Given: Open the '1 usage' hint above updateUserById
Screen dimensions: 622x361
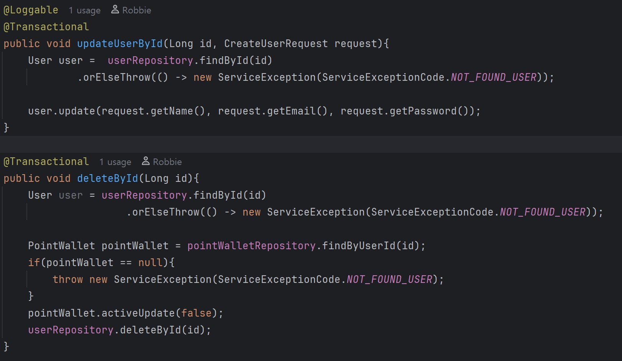Looking at the screenshot, I should (85, 10).
